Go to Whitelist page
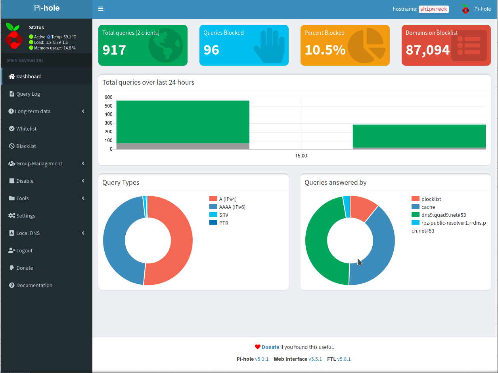498x373 pixels. coord(47,129)
